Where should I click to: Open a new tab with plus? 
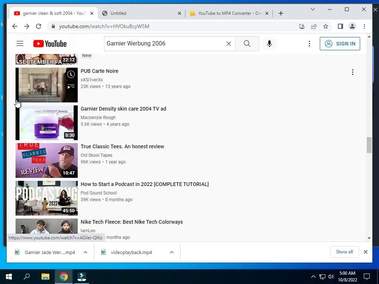pos(281,13)
